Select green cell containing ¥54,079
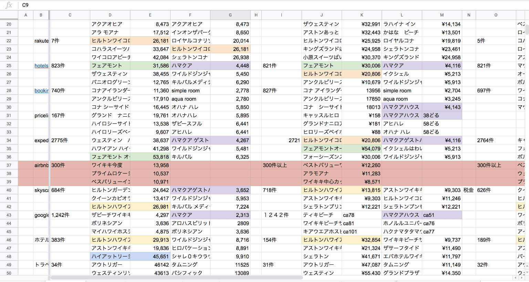 coord(362,149)
